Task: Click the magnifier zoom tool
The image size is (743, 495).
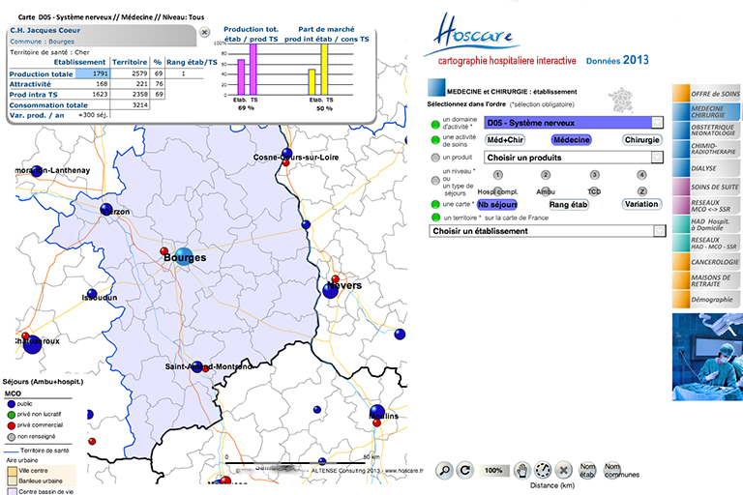Action: pyautogui.click(x=443, y=471)
